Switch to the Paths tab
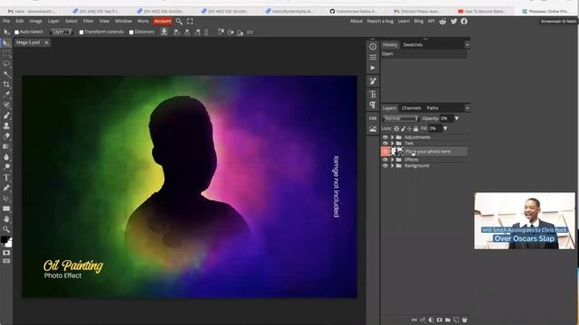579x325 pixels. point(432,108)
